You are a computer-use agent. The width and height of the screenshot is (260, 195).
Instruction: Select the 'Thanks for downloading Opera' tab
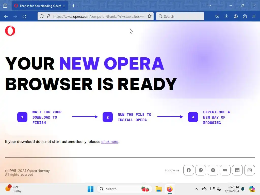[40, 6]
